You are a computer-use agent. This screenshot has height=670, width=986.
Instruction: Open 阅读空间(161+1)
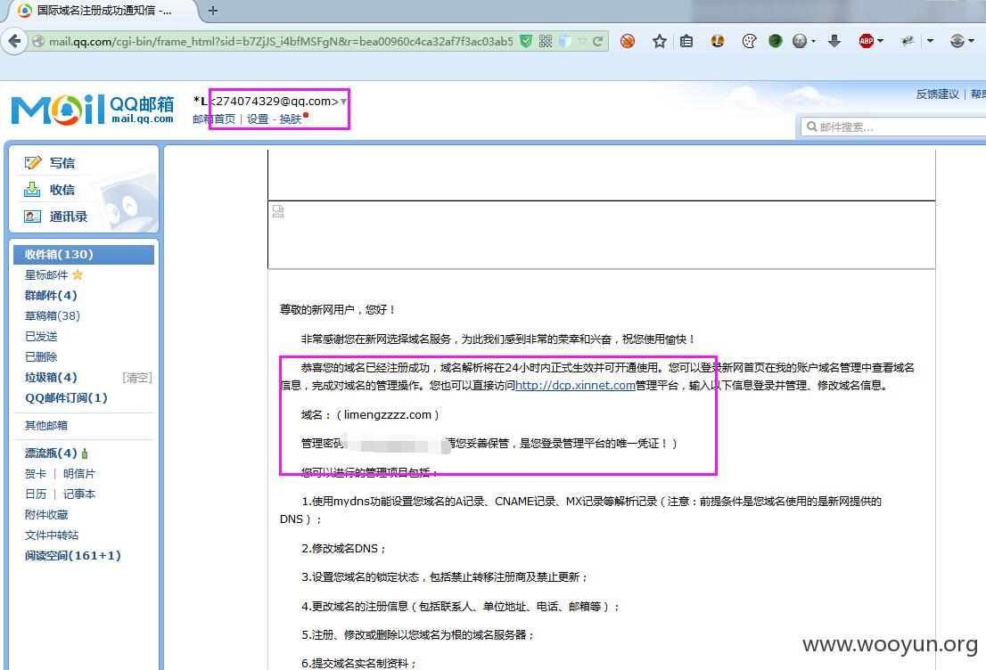pos(72,556)
